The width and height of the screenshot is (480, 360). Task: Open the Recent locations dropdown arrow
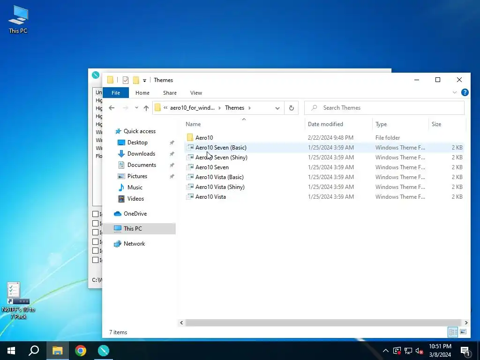(136, 108)
